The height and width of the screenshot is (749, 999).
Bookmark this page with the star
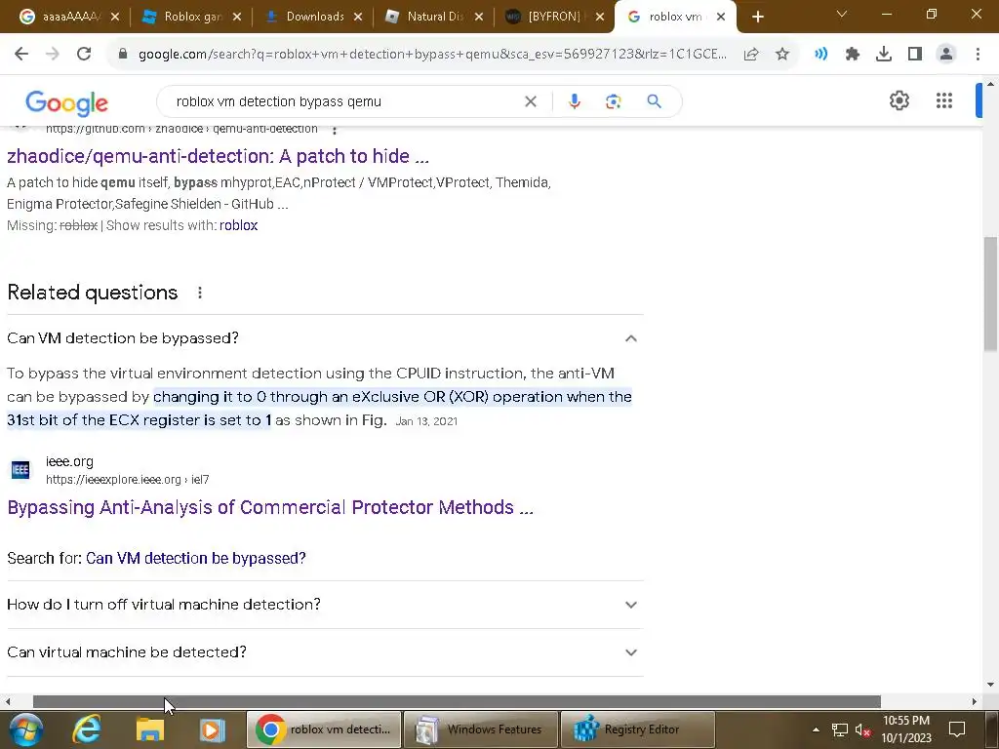click(782, 55)
